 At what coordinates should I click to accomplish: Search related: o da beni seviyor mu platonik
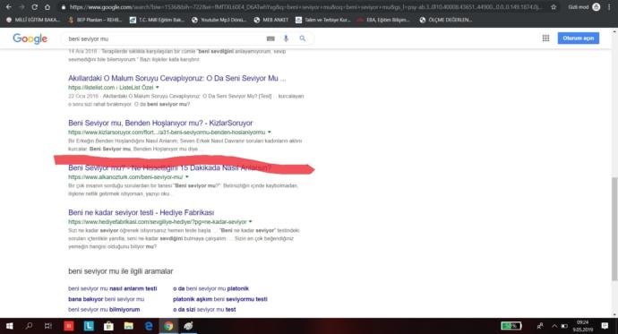click(210, 288)
